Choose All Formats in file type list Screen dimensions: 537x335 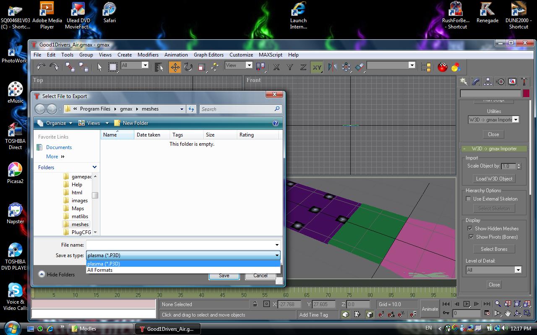click(x=100, y=270)
